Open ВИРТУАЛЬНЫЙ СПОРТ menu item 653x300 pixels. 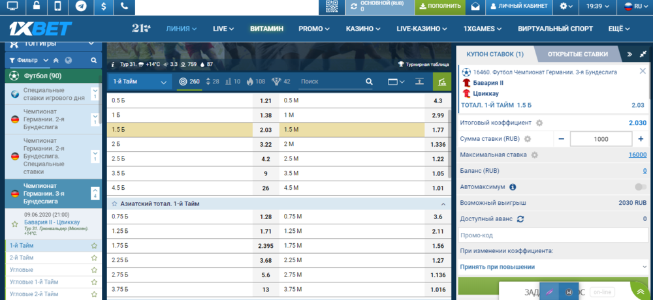(555, 29)
